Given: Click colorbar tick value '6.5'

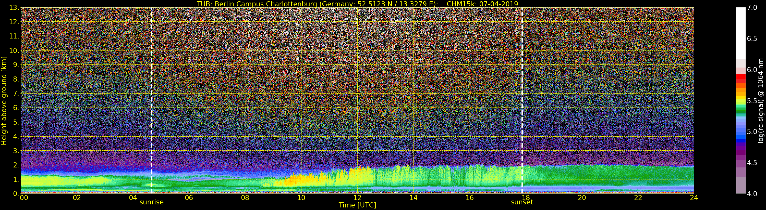Looking at the screenshot, I should [x=752, y=39].
